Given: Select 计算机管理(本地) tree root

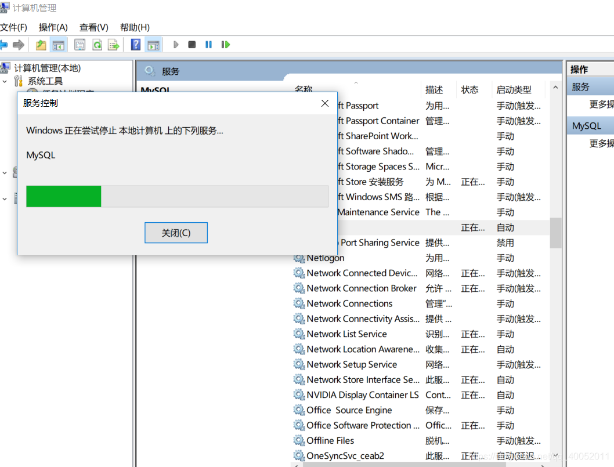Looking at the screenshot, I should coord(48,68).
